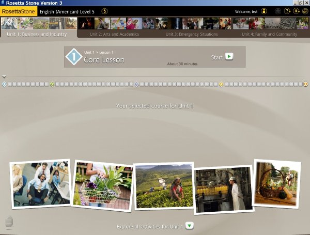
Task: Minimize the Rosetta Stone window
Action: tap(296, 3)
